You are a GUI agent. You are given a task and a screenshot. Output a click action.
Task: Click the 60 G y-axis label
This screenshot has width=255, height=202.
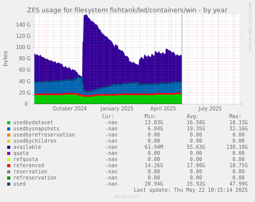25,70
